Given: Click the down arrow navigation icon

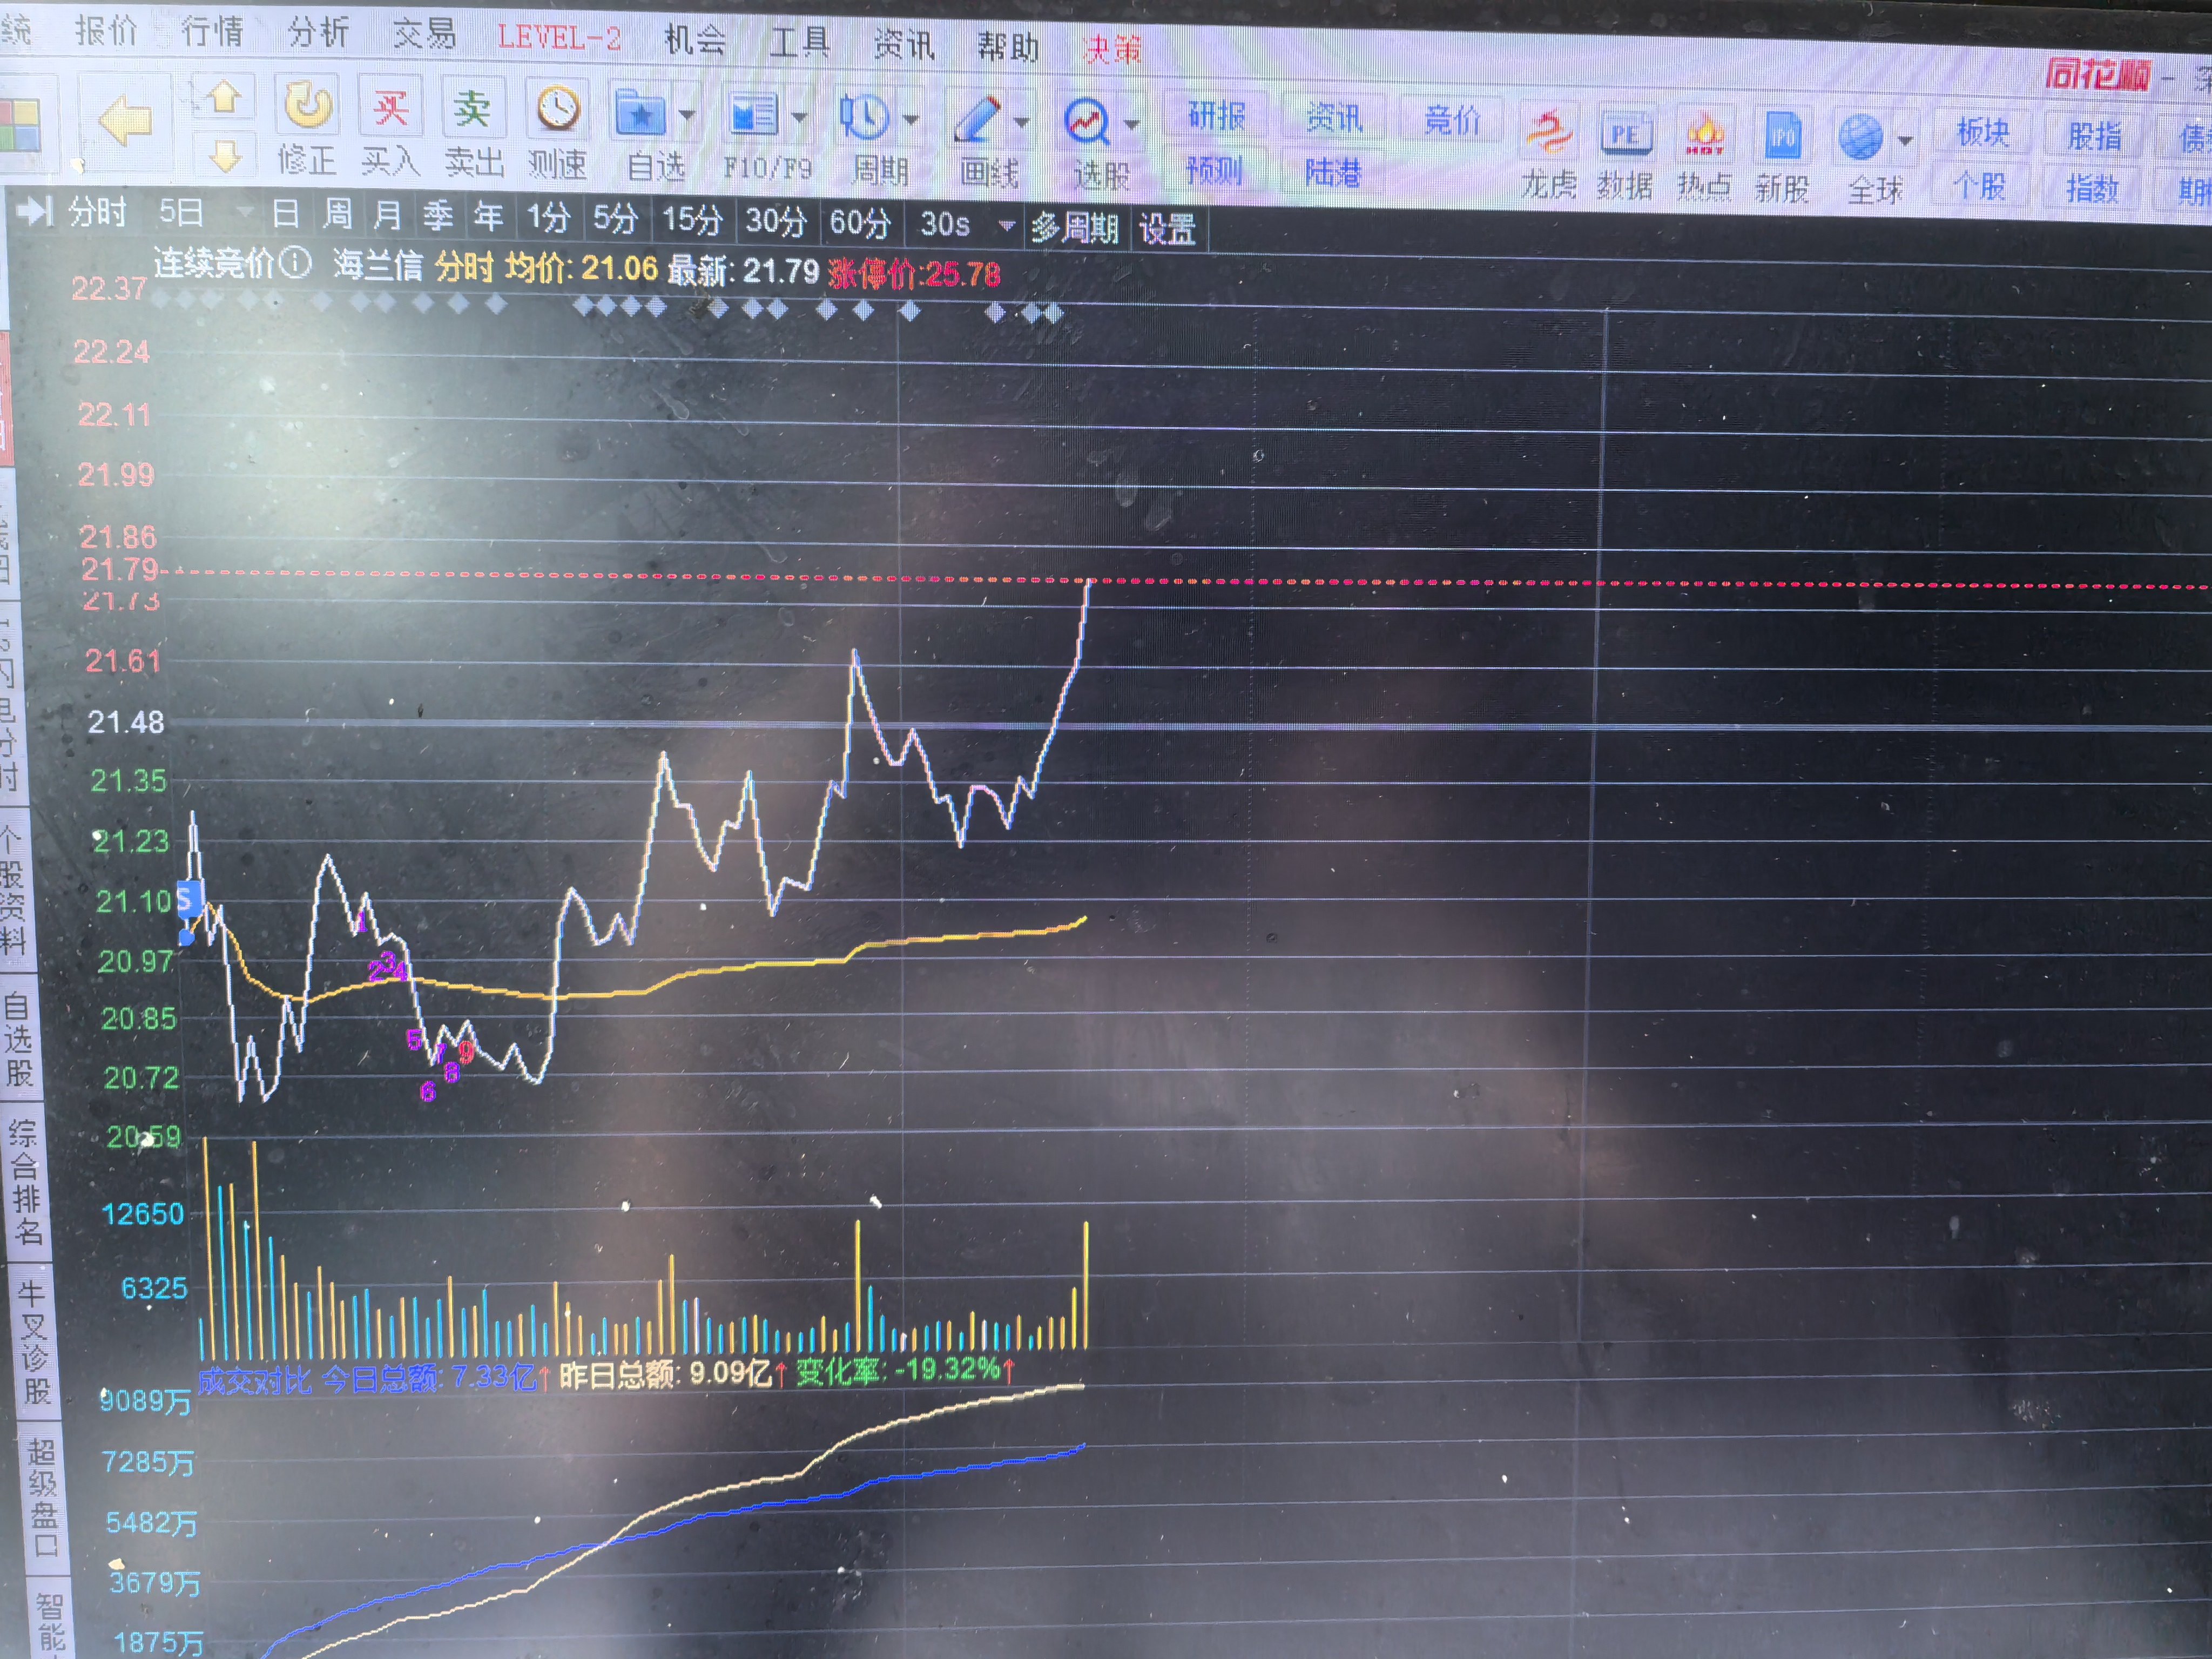Looking at the screenshot, I should pos(225,155).
